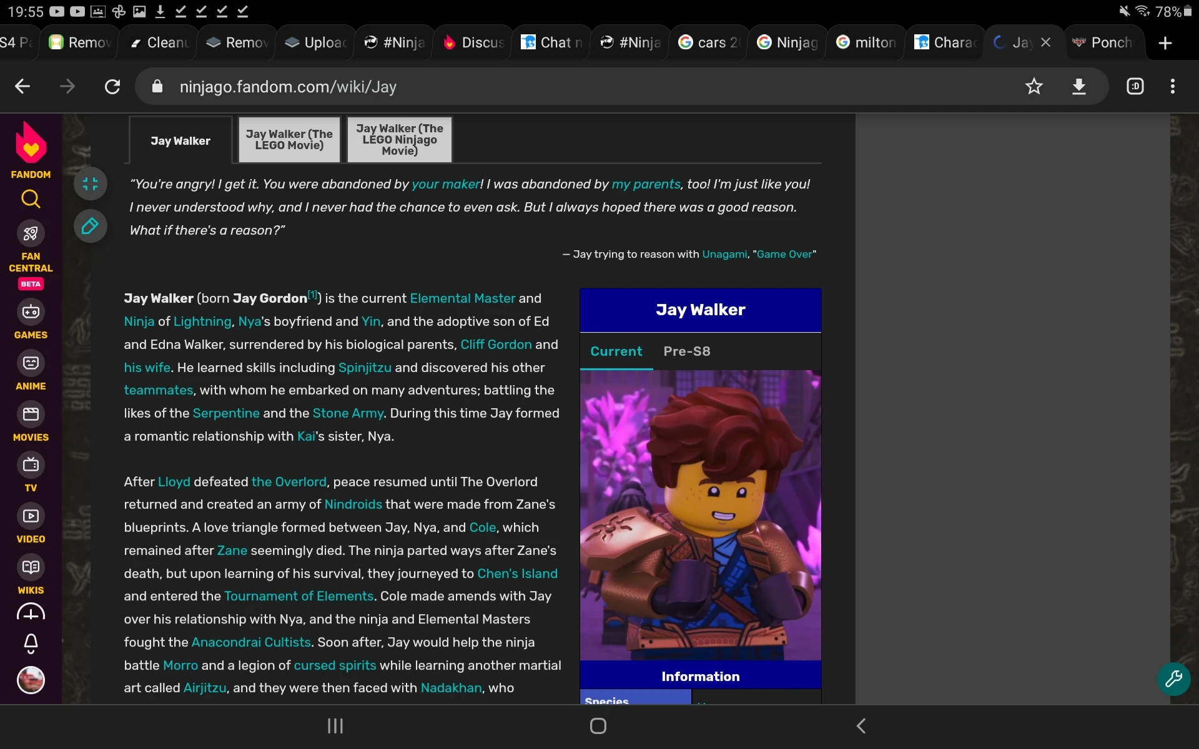This screenshot has width=1199, height=749.
Task: Open the tab switcher showing open tabs count
Action: coord(1135,86)
